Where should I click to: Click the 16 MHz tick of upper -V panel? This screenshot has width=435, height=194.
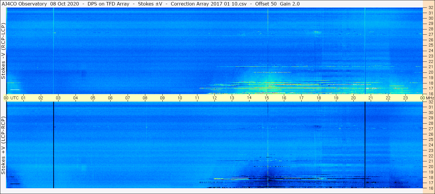click(431, 94)
